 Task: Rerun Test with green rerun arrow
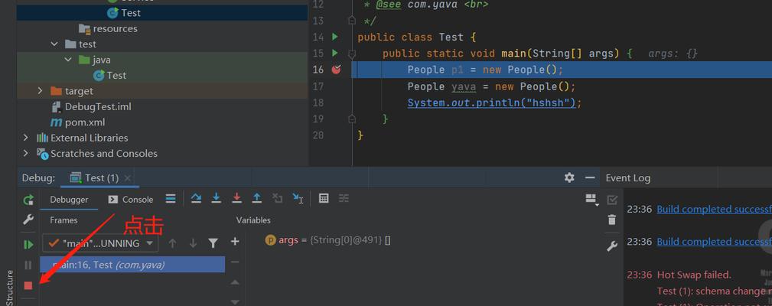tap(28, 200)
